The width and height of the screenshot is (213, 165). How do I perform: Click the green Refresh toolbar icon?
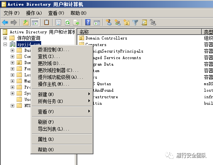pos(67,22)
